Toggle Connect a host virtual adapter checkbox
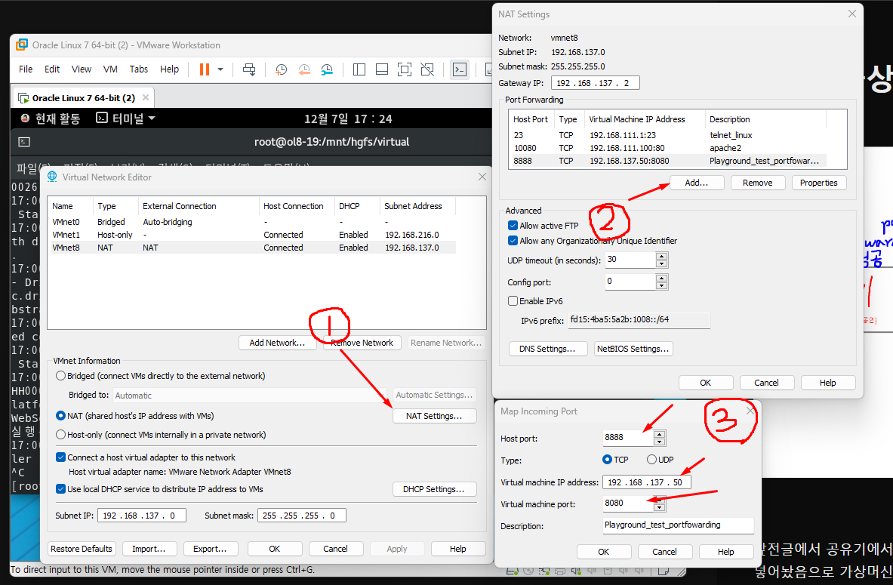The width and height of the screenshot is (893, 585). 61,457
